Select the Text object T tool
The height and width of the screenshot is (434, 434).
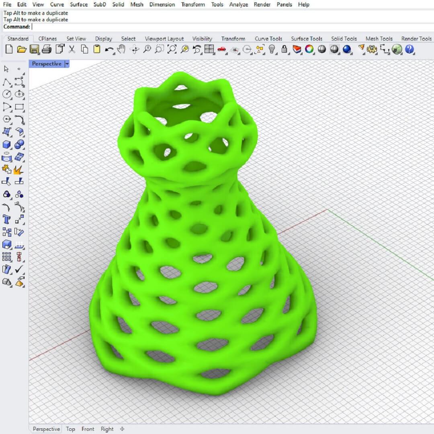click(7, 219)
